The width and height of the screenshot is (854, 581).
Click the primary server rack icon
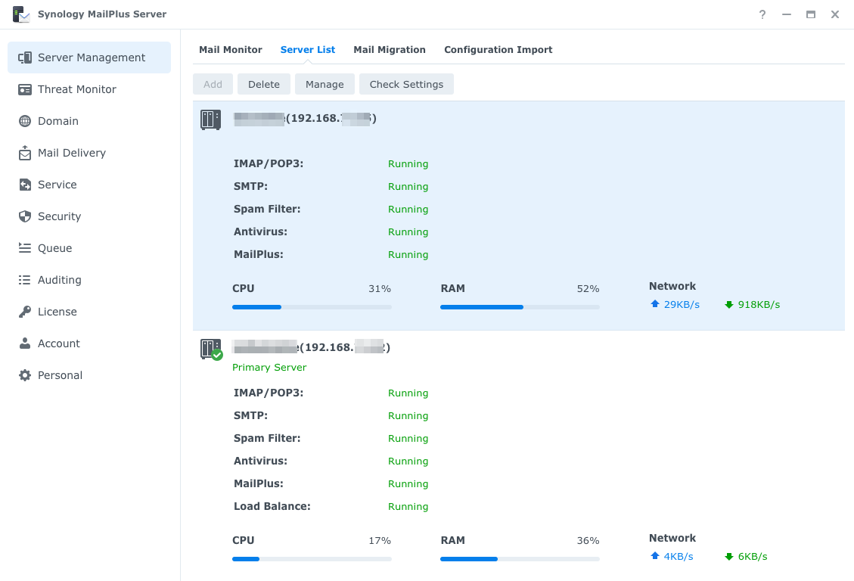click(x=210, y=349)
